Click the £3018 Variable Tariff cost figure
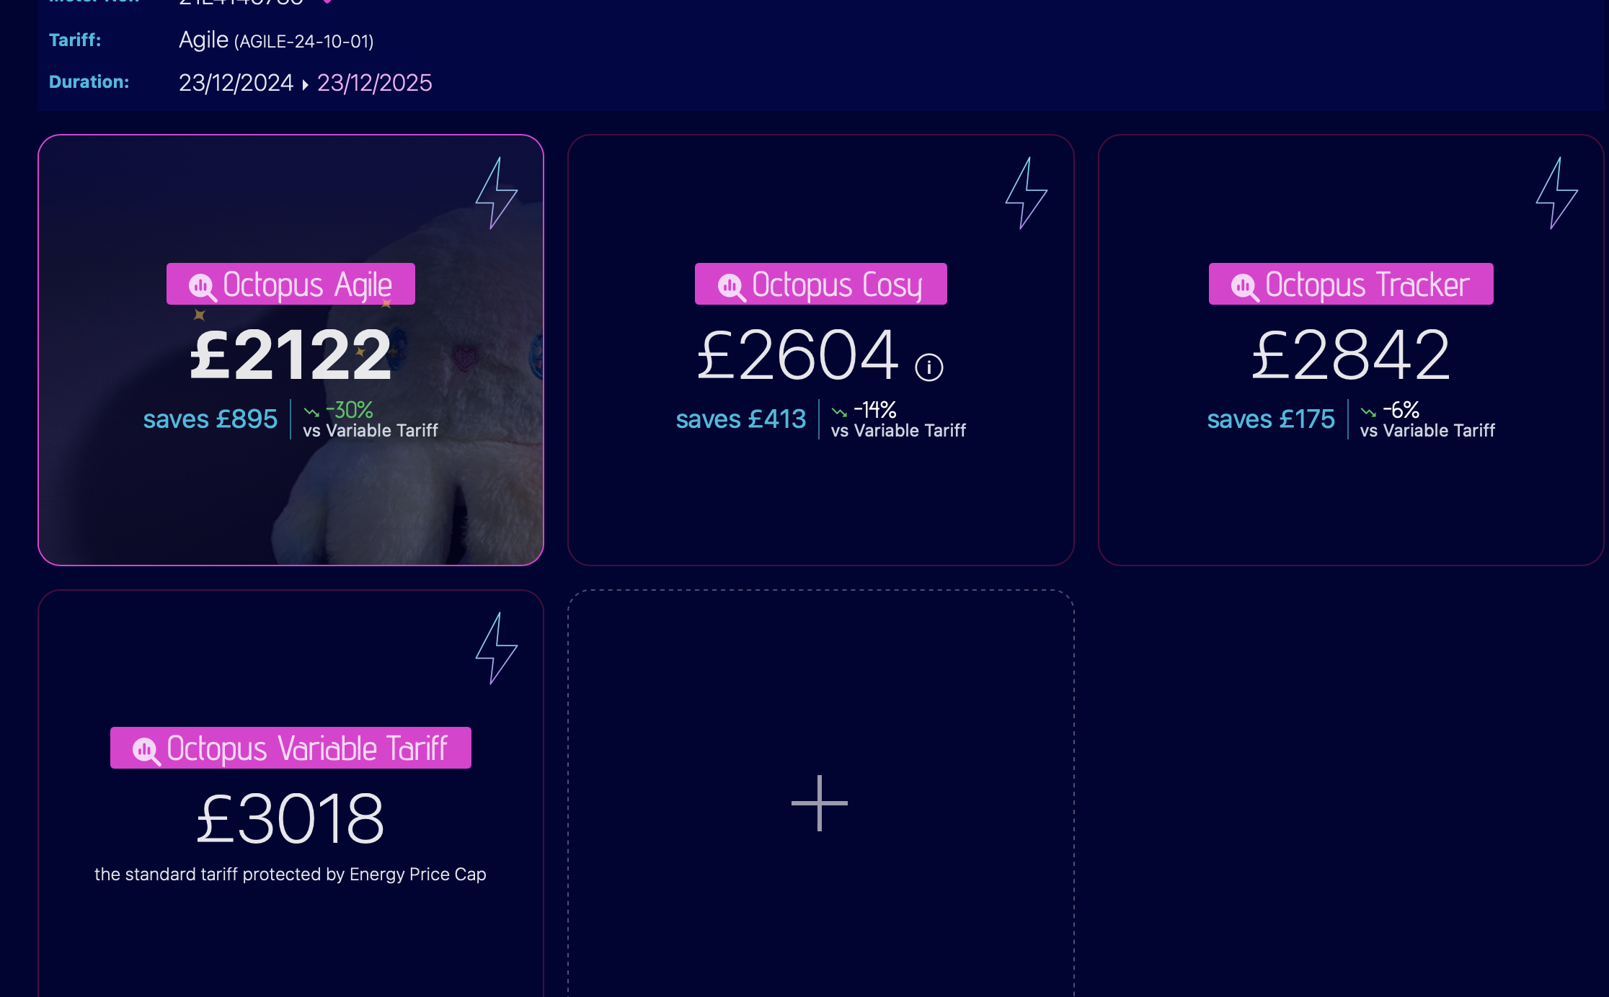The height and width of the screenshot is (997, 1609). (291, 818)
